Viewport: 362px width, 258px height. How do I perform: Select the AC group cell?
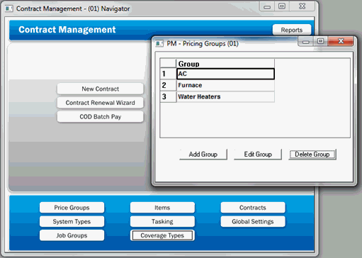tap(225, 74)
